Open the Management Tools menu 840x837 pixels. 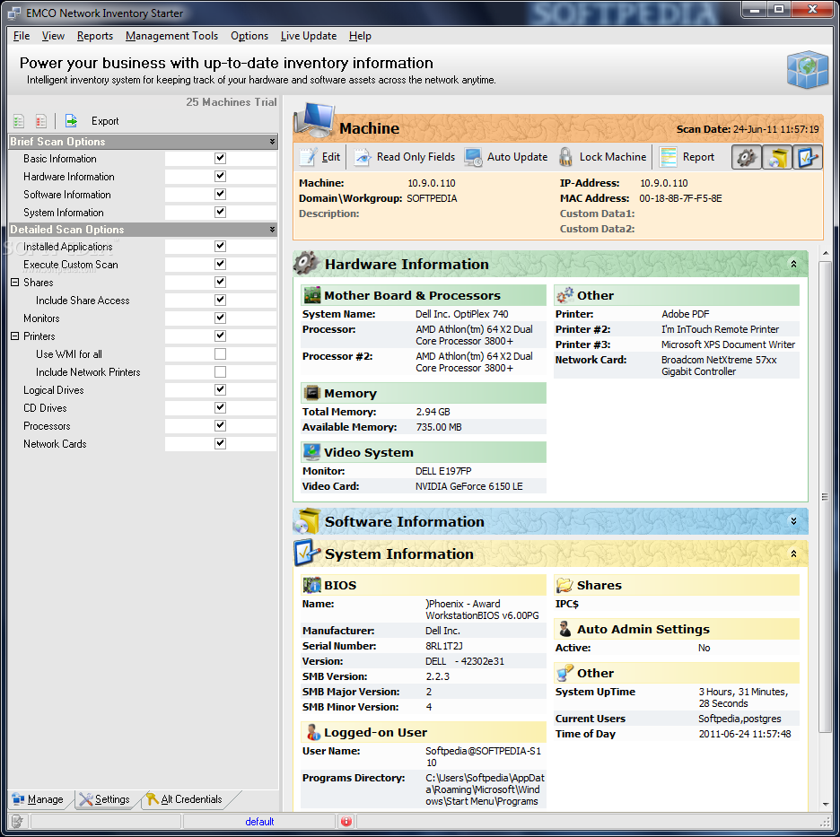point(172,36)
